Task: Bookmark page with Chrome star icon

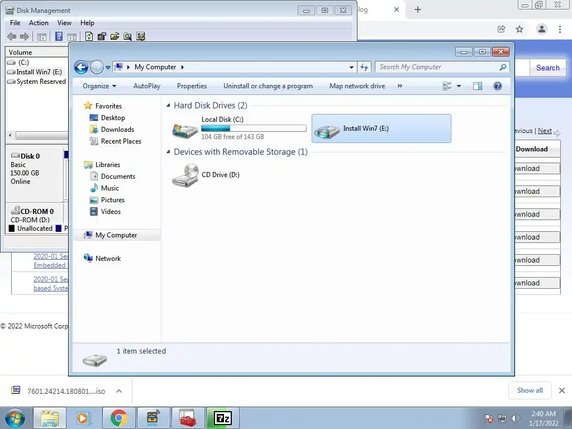Action: 519,29
